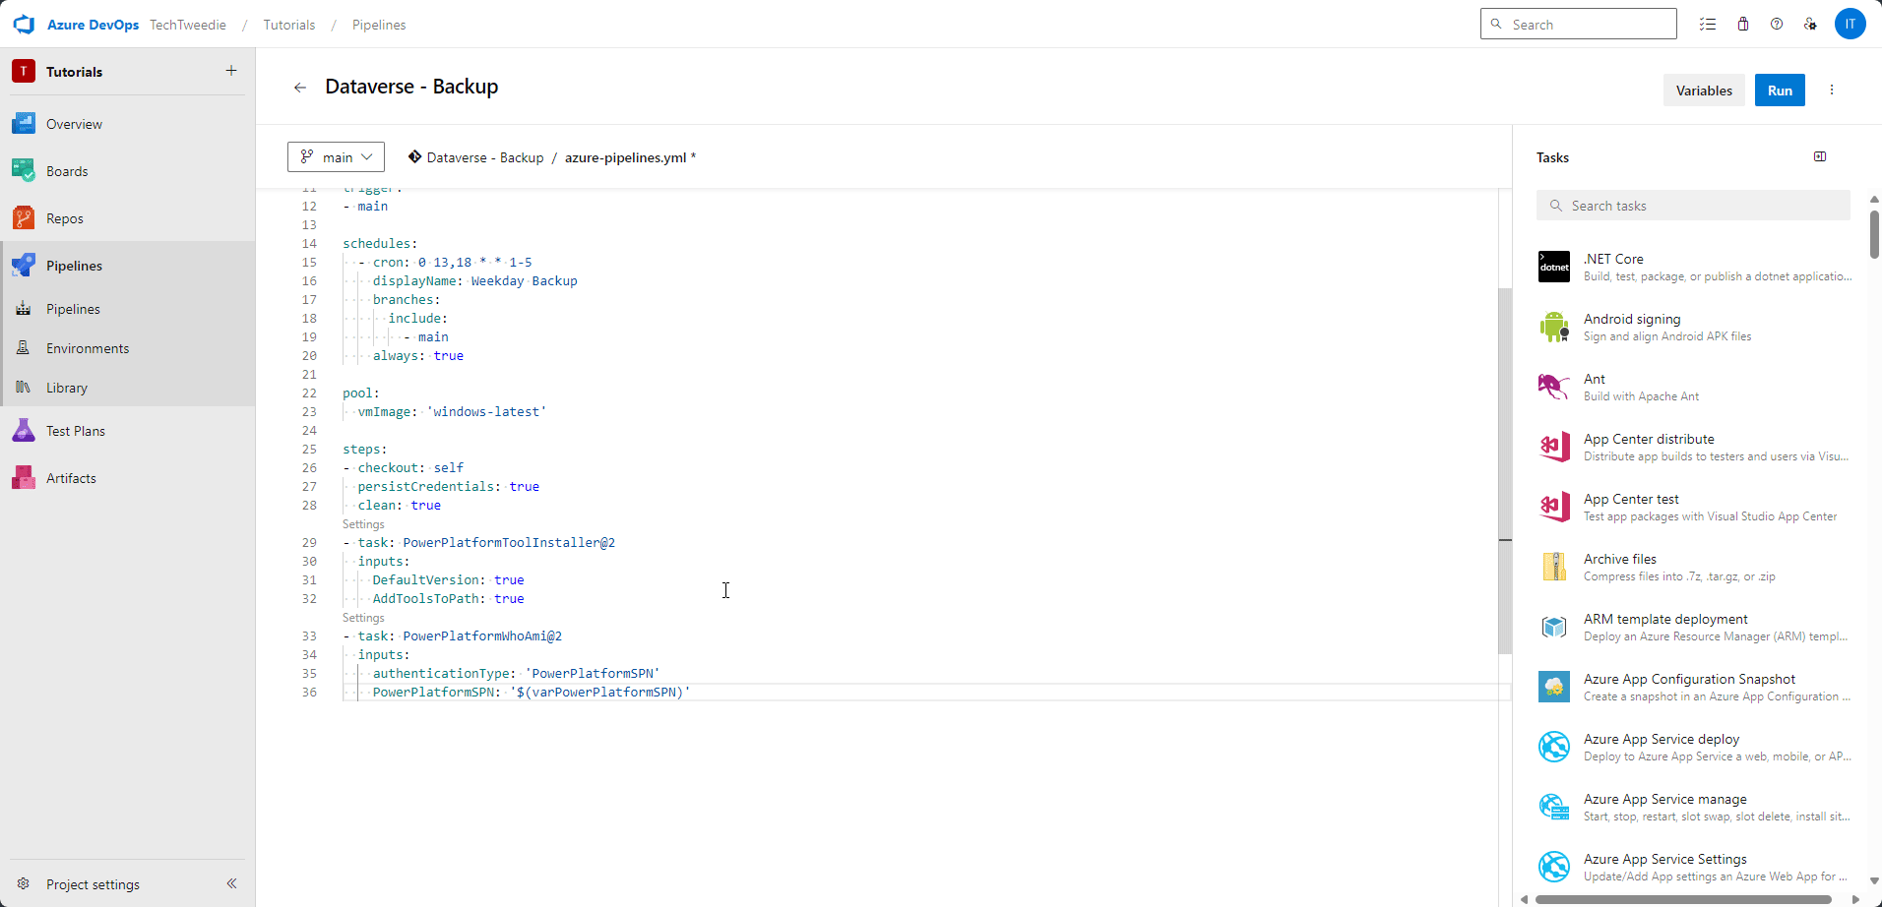Click inside the Search tasks field

[x=1691, y=205]
